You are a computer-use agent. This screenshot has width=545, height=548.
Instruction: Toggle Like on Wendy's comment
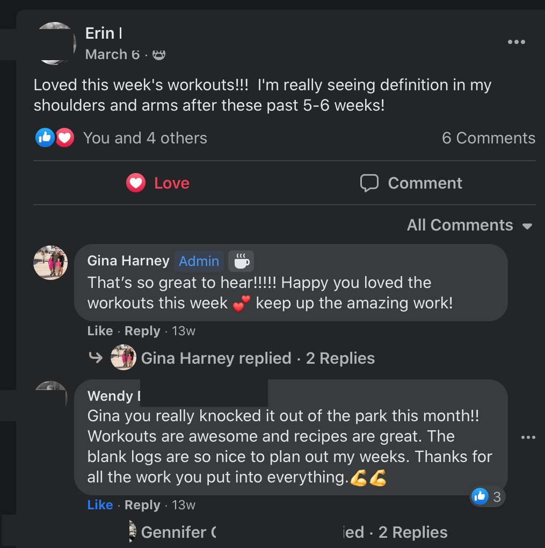tap(100, 505)
